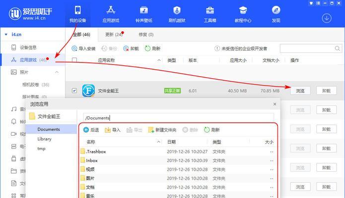Click the music note sidebar icon

[13, 109]
